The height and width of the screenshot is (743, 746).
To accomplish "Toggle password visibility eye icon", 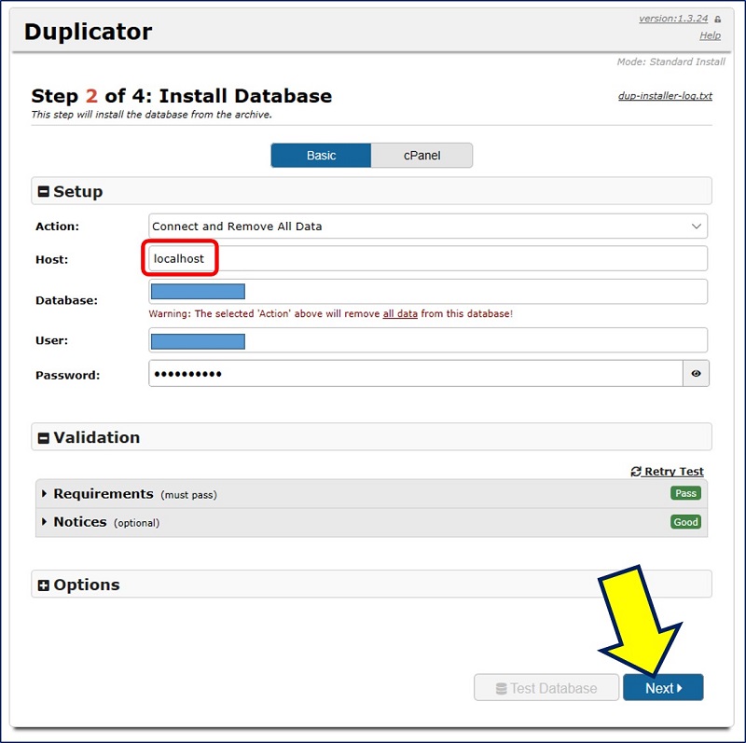I will coord(696,374).
